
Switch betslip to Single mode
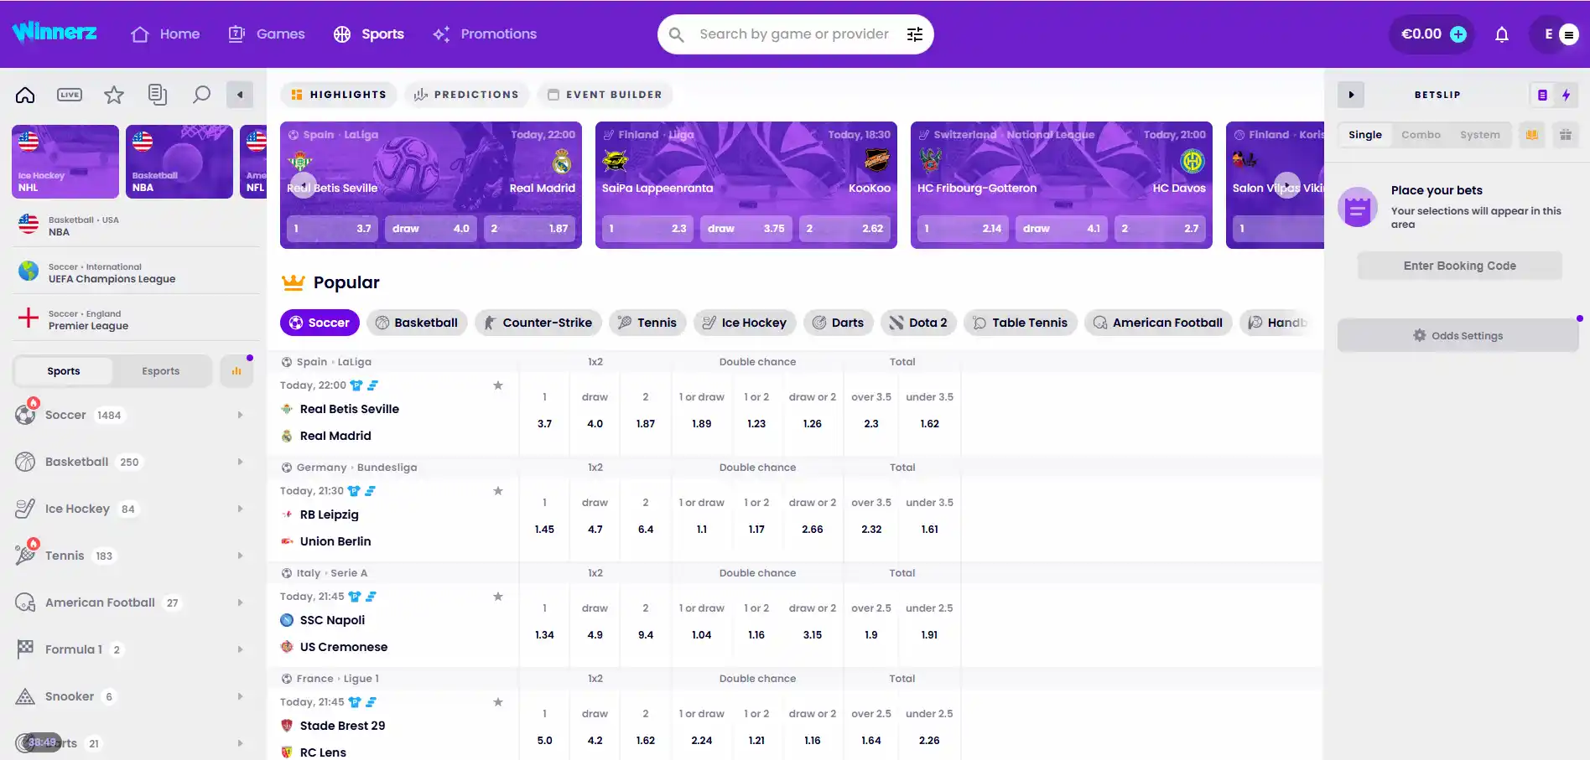[x=1365, y=135]
